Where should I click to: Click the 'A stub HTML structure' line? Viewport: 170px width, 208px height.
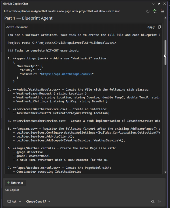[x=60, y=160]
